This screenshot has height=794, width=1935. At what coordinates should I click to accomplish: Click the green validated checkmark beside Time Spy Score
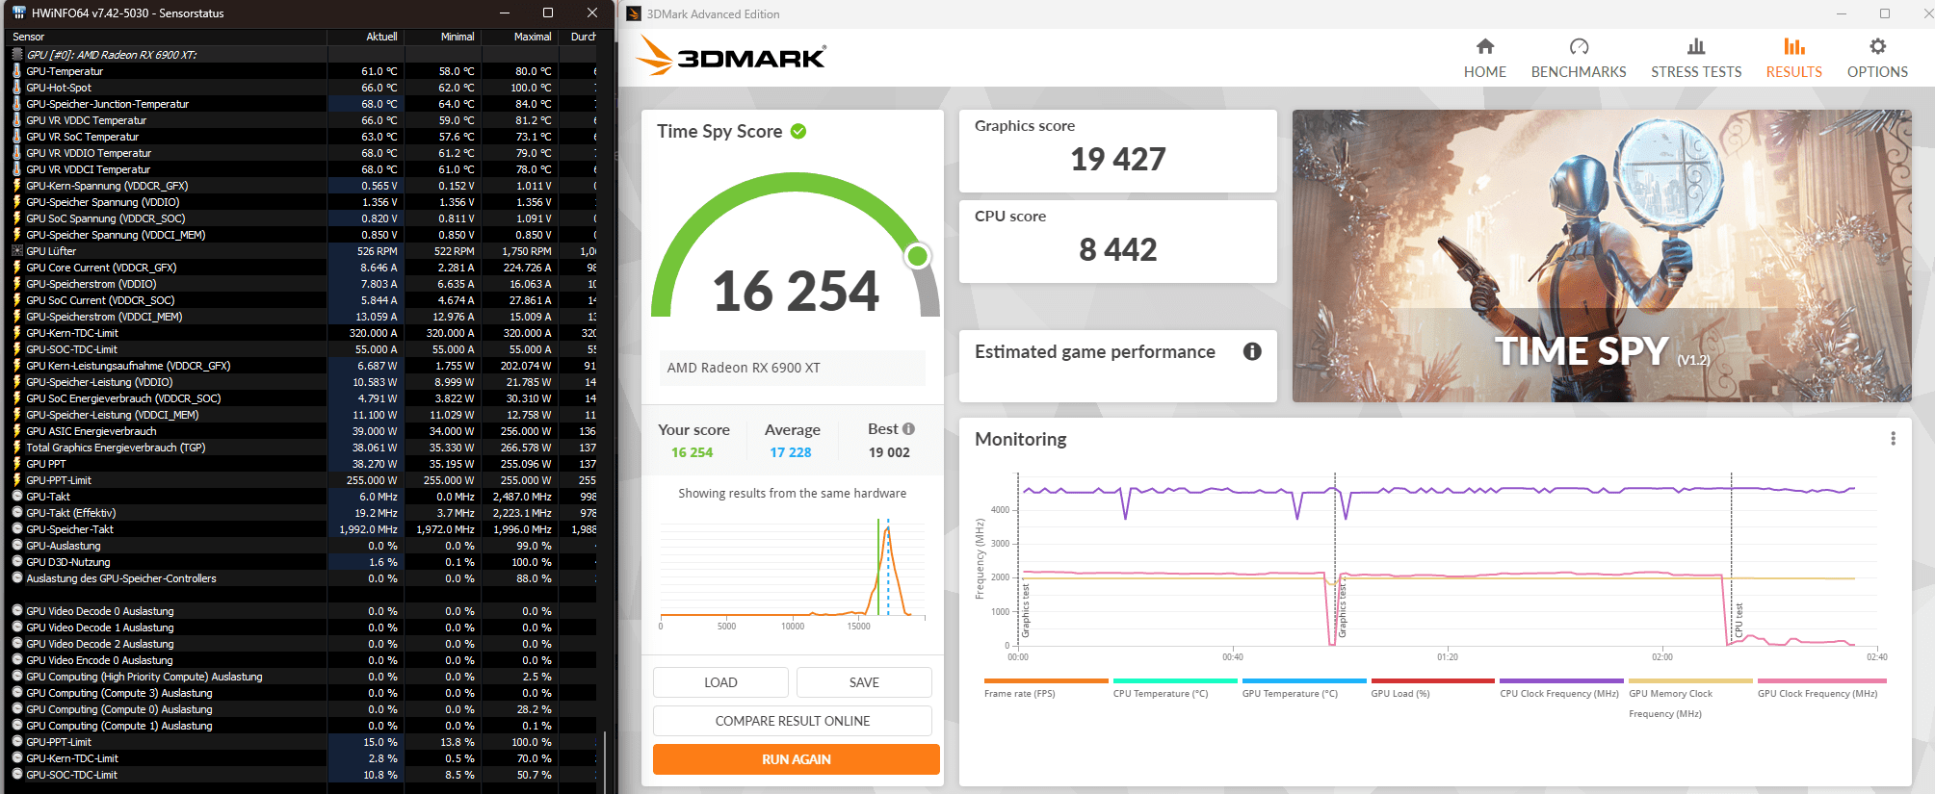(x=798, y=132)
